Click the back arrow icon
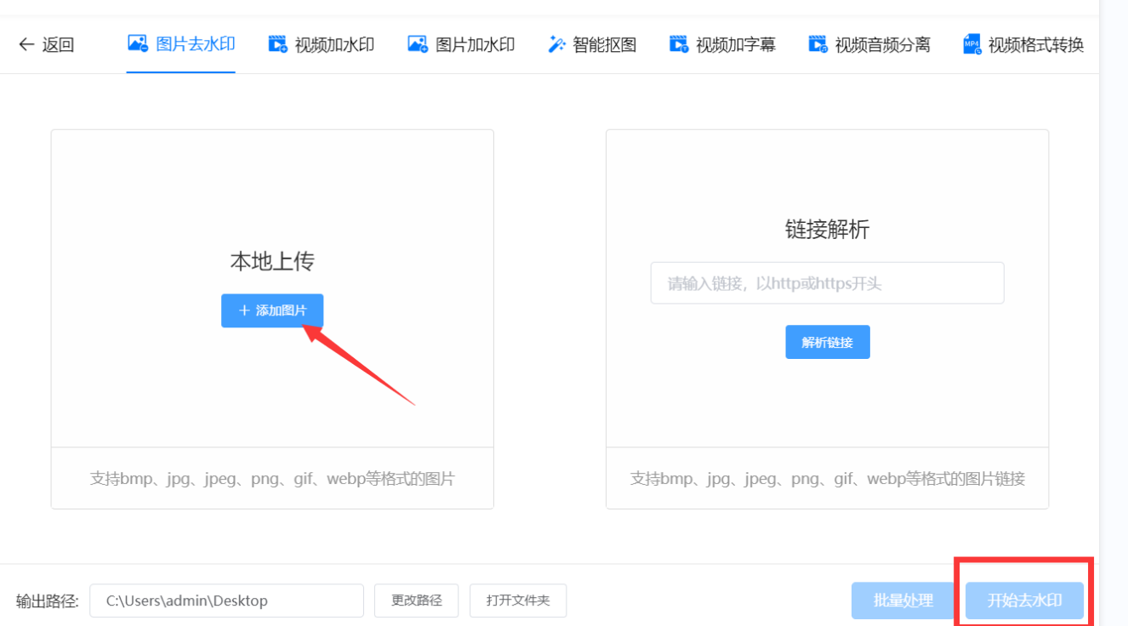This screenshot has width=1128, height=626. 26,45
